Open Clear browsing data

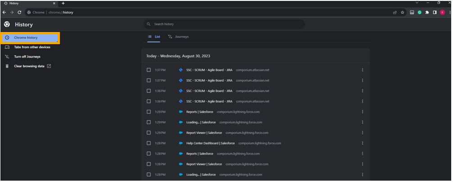(x=29, y=66)
